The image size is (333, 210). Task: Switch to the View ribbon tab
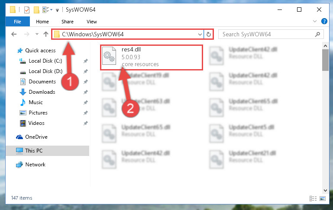click(92, 22)
